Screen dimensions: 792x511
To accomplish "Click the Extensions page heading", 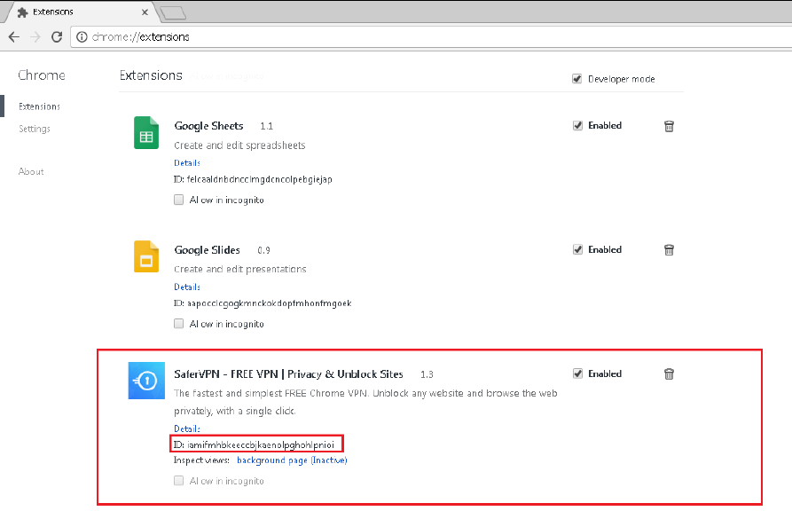I will click(x=151, y=75).
